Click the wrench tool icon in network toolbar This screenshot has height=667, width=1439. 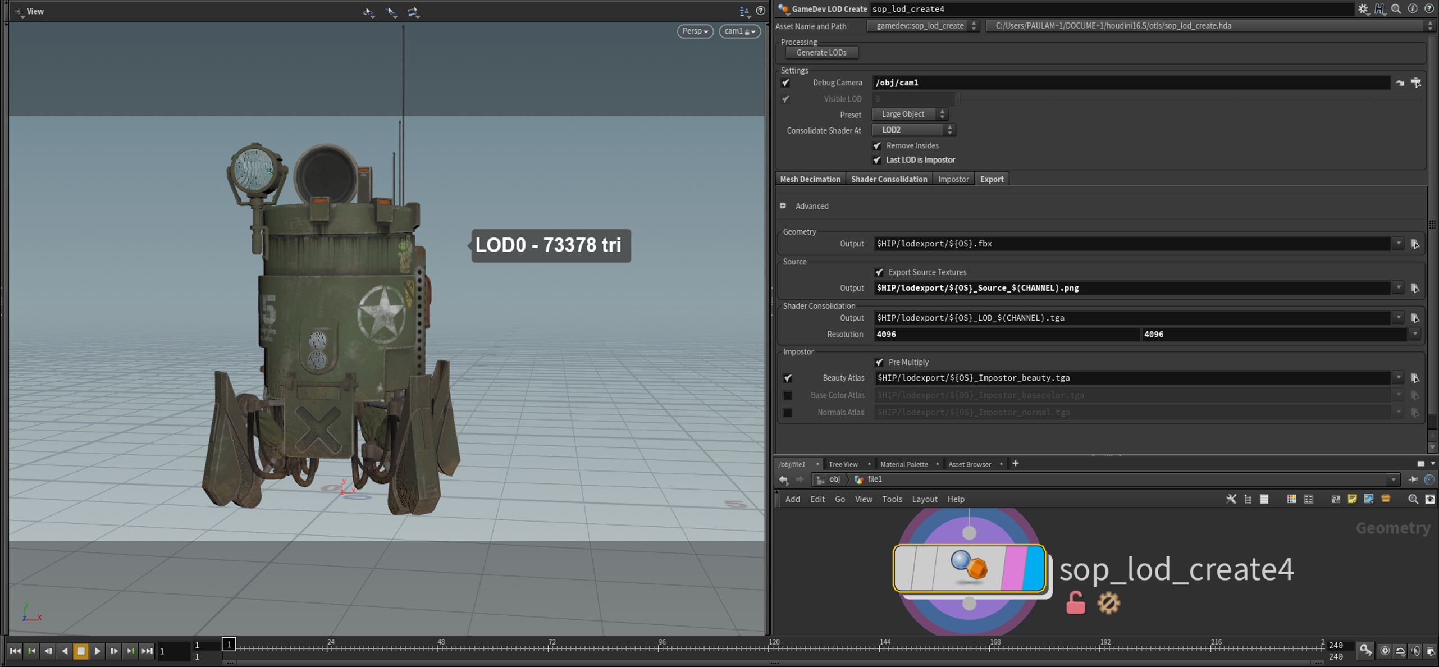point(1231,499)
